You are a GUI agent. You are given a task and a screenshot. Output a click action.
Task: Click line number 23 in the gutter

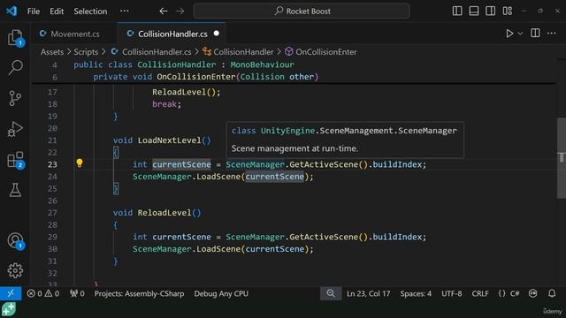click(x=52, y=164)
